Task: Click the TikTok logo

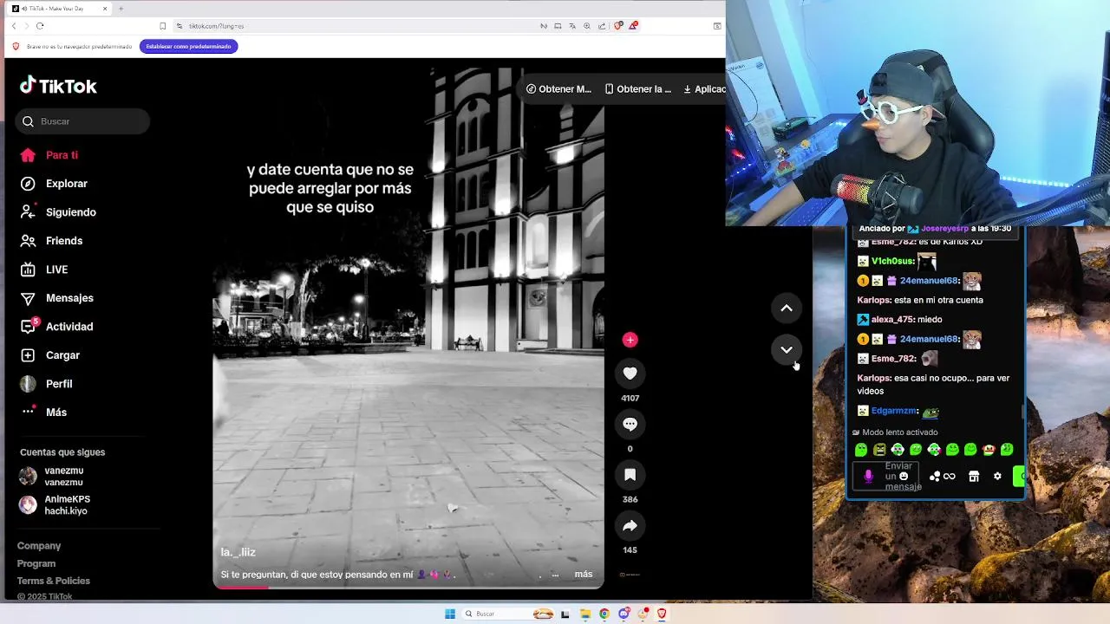Action: pos(58,86)
